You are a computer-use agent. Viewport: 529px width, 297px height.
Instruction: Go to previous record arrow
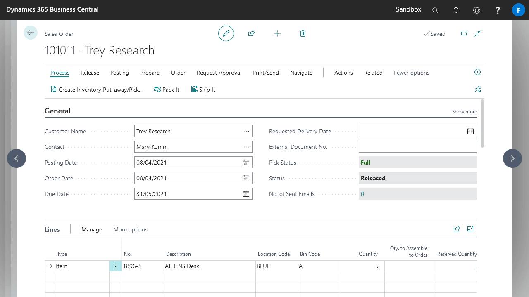17,158
